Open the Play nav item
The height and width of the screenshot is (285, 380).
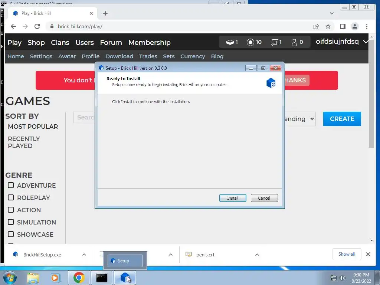[14, 42]
